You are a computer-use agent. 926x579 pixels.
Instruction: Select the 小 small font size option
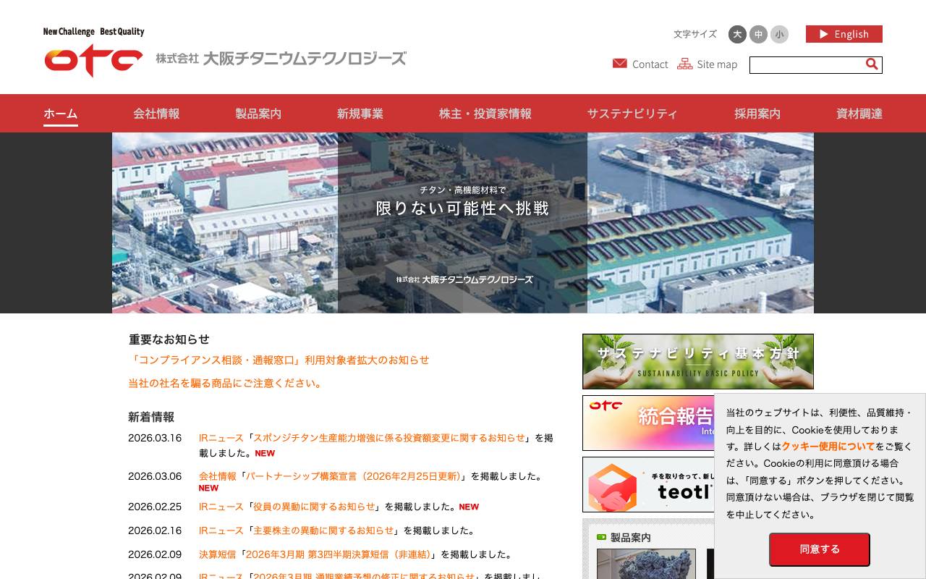[779, 34]
